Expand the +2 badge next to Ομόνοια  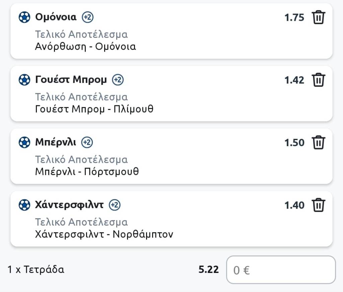click(x=88, y=17)
